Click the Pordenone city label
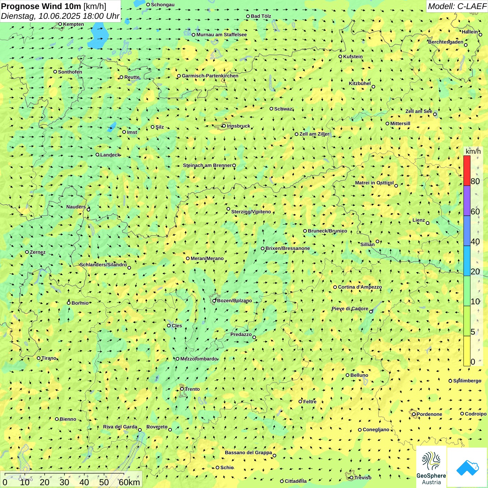This screenshot has height=488, width=488. click(429, 414)
